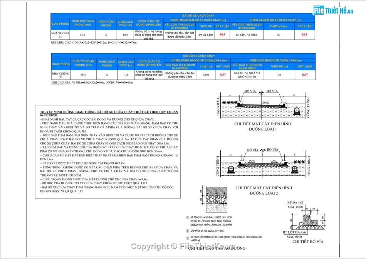The height and width of the screenshot is (259, 366).
Task: Select the 'BT LÓT ĐÁ 4x6' label
Action: [x=294, y=232]
